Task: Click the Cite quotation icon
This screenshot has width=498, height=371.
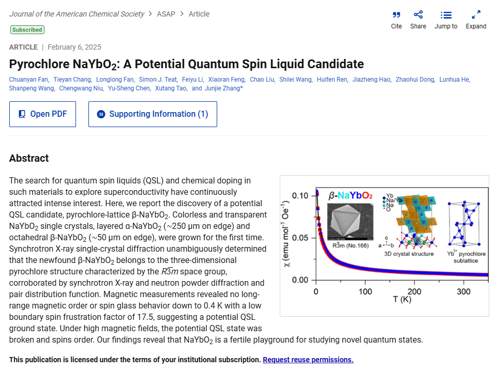Action: [x=396, y=15]
